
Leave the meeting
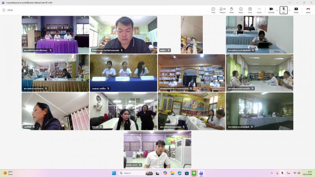(308, 10)
